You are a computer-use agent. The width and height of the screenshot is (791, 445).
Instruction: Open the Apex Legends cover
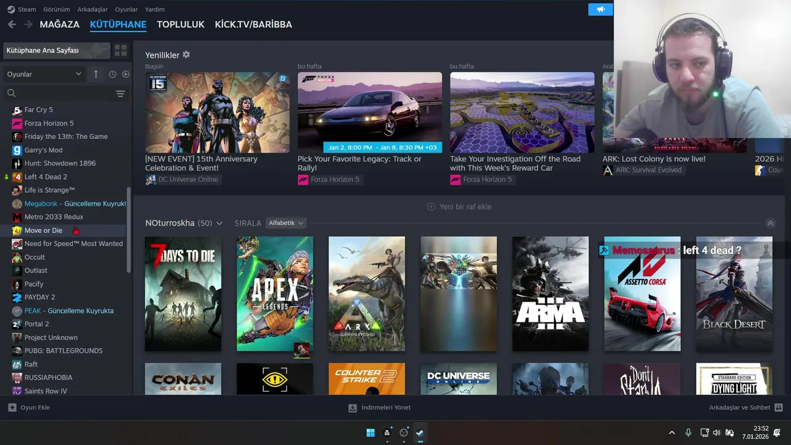click(x=274, y=294)
